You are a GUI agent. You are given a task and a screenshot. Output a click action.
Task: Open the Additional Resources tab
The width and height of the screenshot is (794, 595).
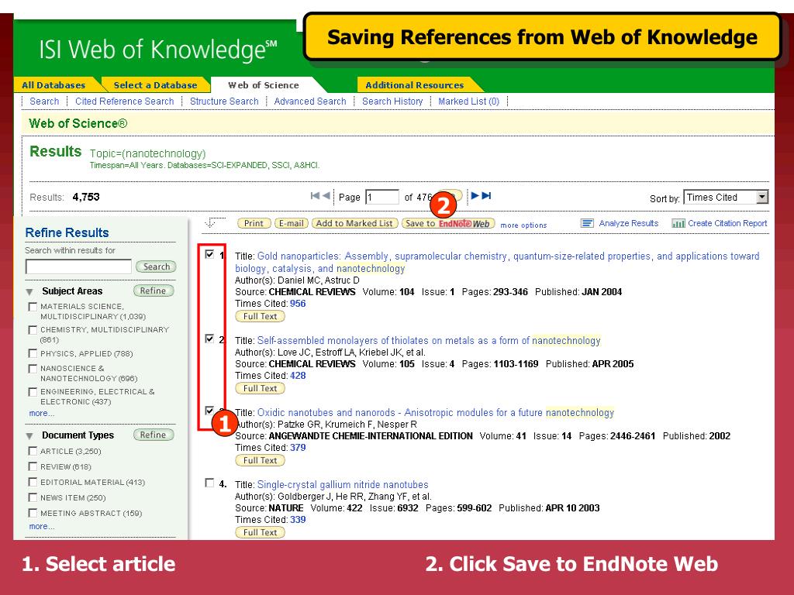click(x=415, y=85)
